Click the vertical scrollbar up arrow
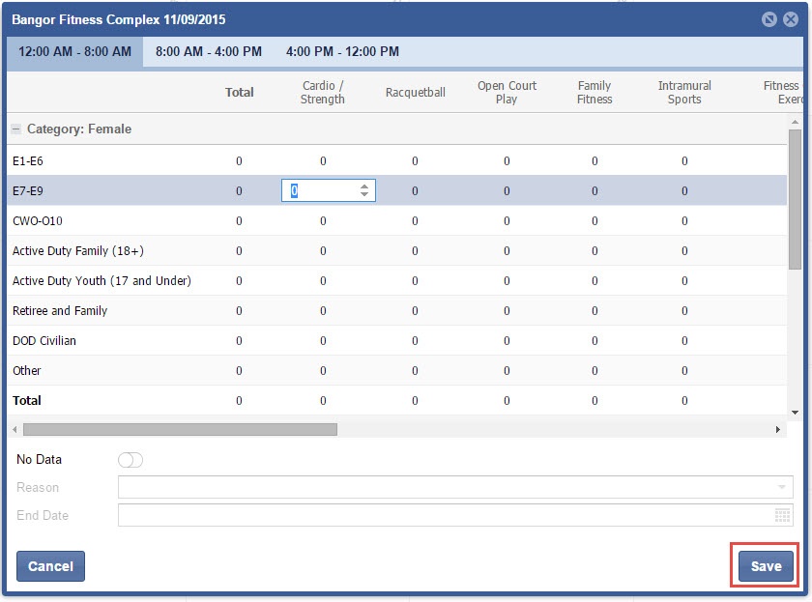This screenshot has width=812, height=602. point(795,122)
